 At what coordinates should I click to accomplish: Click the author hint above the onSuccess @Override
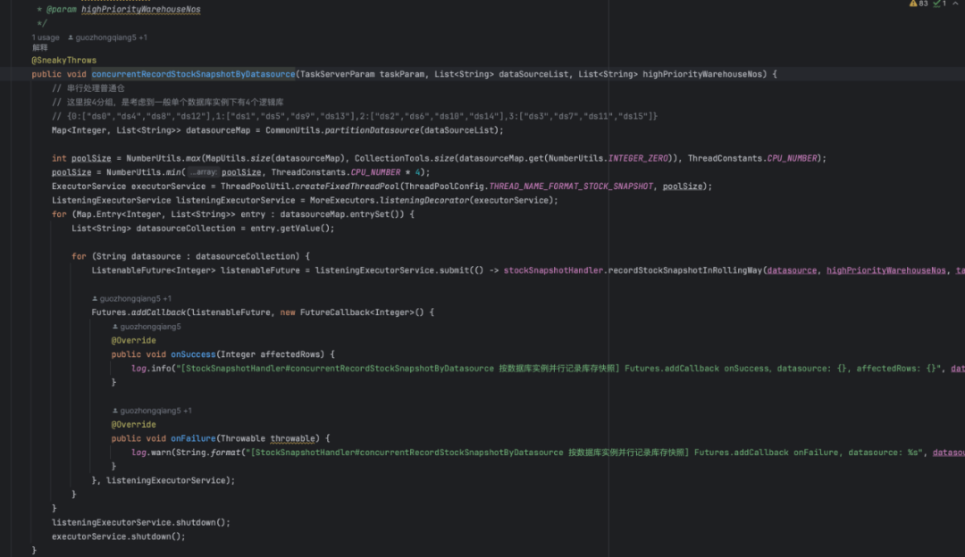tap(147, 327)
